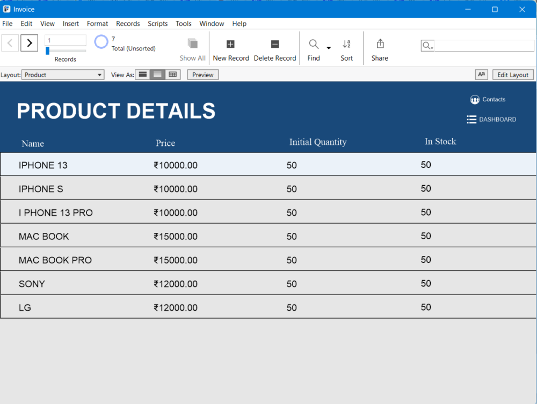Open the Window menu

click(212, 24)
